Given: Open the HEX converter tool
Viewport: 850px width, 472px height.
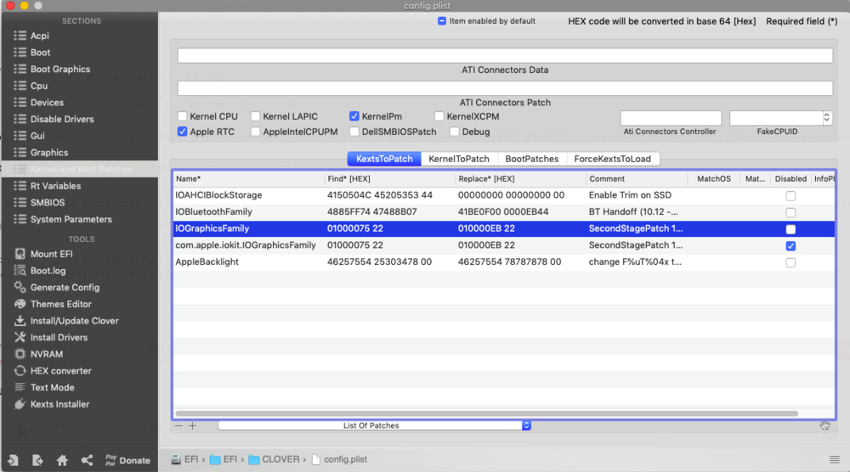Looking at the screenshot, I should [x=60, y=371].
